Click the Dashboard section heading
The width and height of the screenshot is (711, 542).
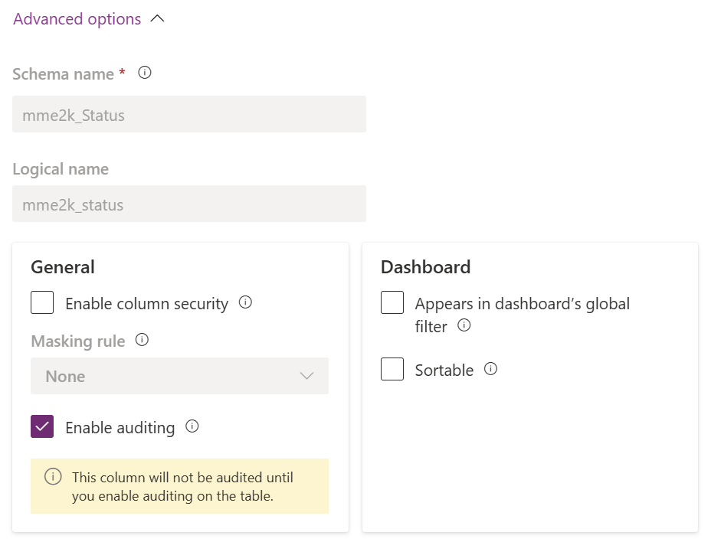pos(425,267)
